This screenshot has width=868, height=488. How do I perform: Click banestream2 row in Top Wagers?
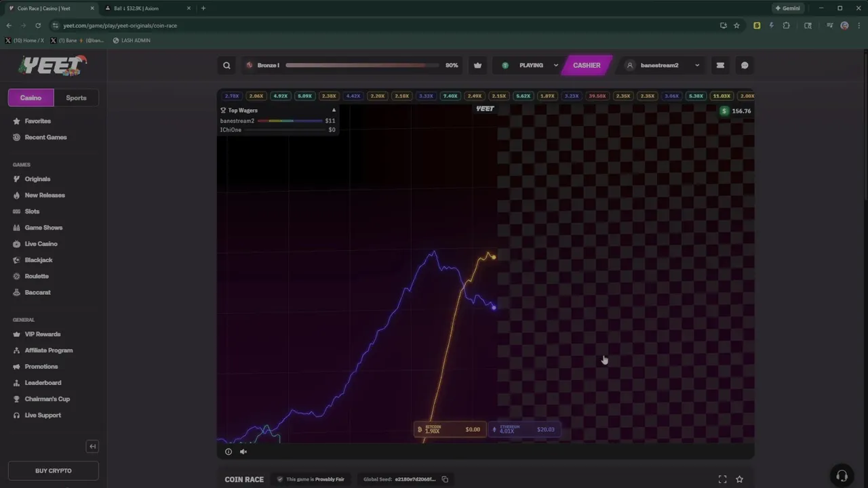tap(277, 121)
